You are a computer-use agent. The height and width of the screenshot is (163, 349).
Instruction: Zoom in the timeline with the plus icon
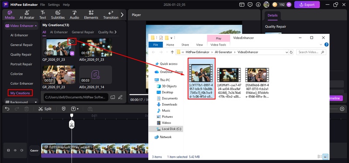click(342, 109)
